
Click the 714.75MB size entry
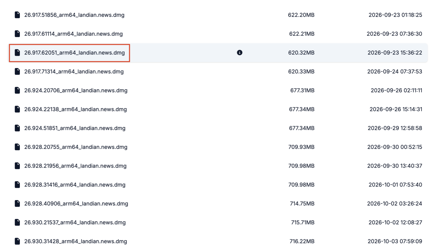302,204
